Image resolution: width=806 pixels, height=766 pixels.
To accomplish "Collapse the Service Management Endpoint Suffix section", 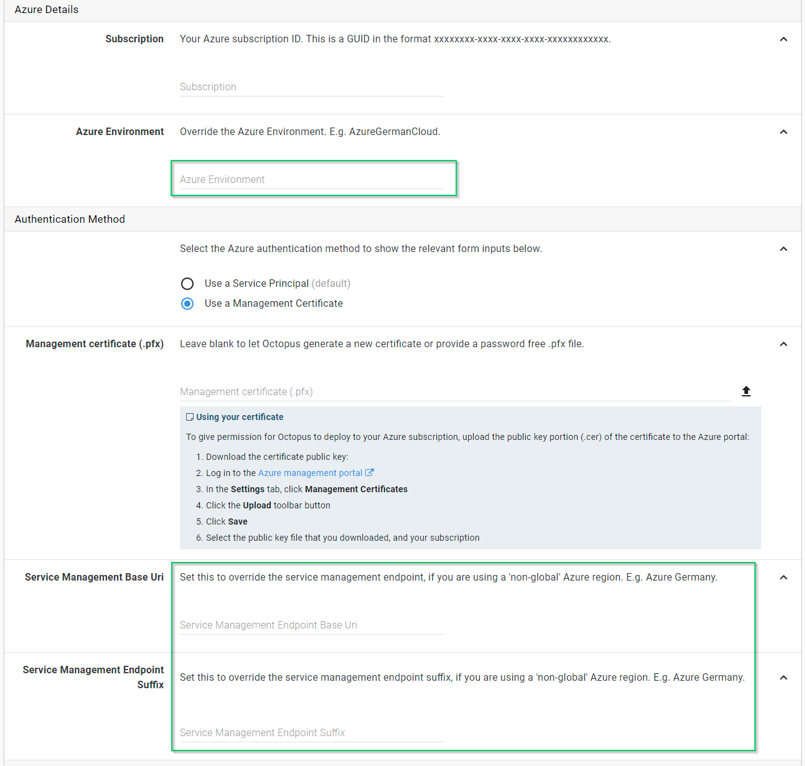I will pos(784,677).
